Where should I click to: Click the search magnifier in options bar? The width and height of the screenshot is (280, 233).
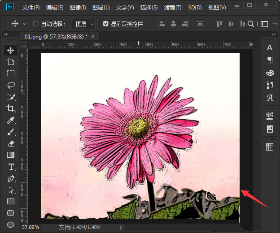pos(251,24)
